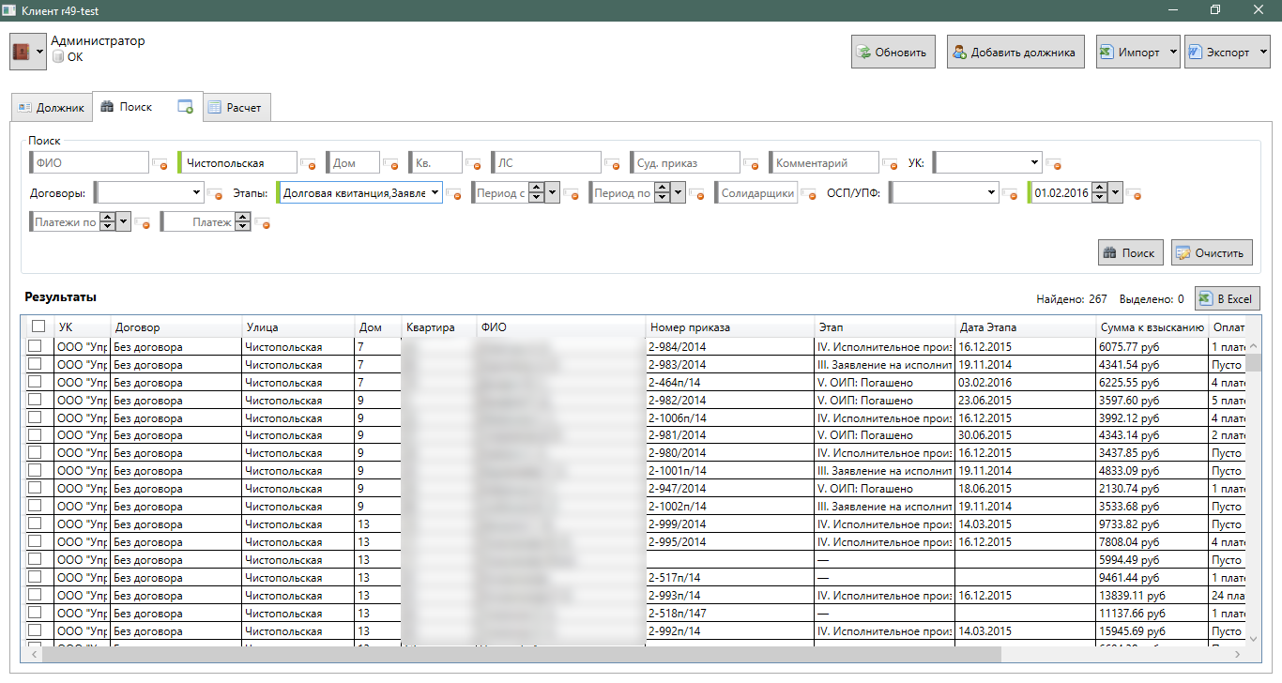This screenshot has height=683, width=1282.
Task: Click the Очистить clear button
Action: click(x=1212, y=252)
